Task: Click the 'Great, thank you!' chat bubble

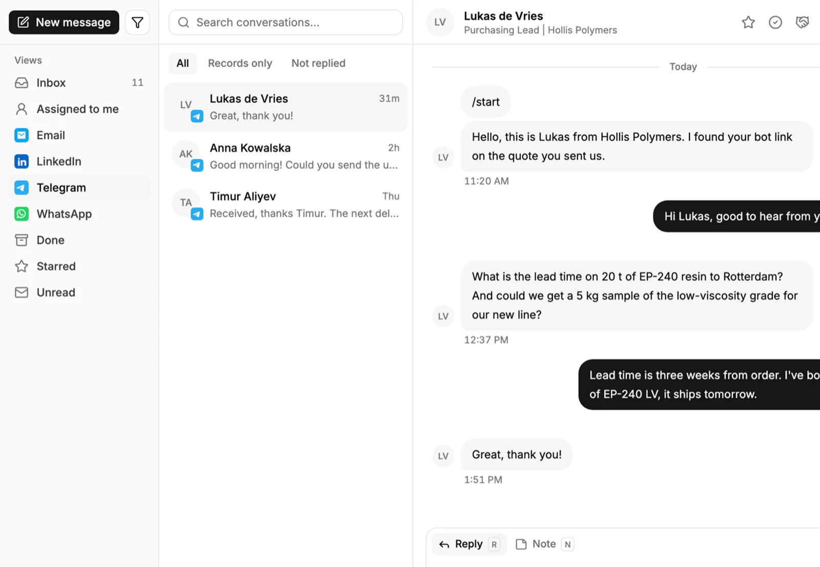Action: coord(517,455)
